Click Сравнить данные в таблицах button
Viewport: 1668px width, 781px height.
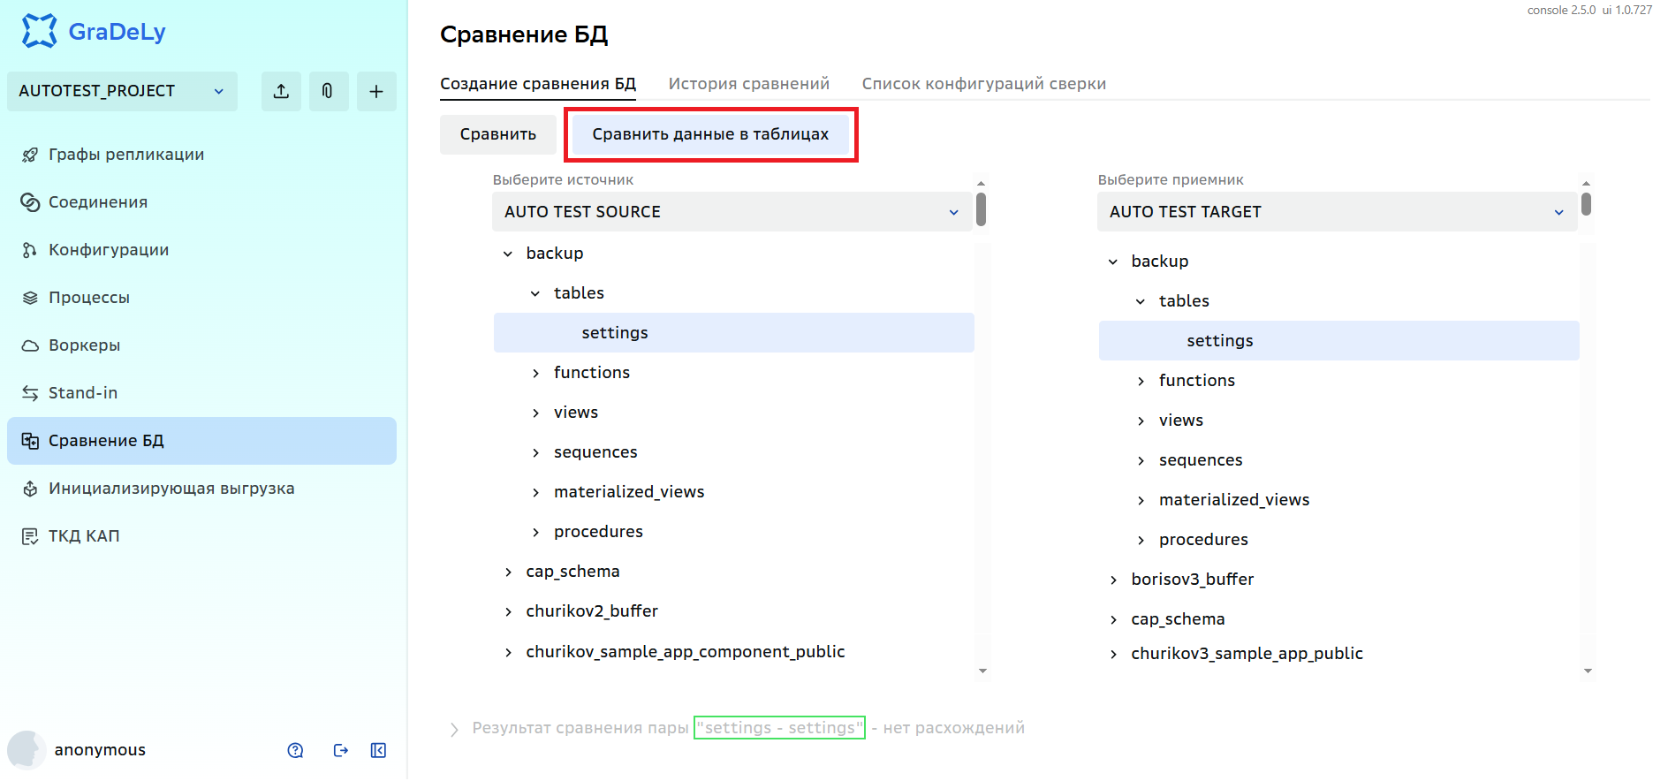click(x=710, y=134)
